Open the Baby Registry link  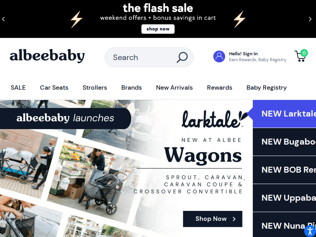coord(266,88)
